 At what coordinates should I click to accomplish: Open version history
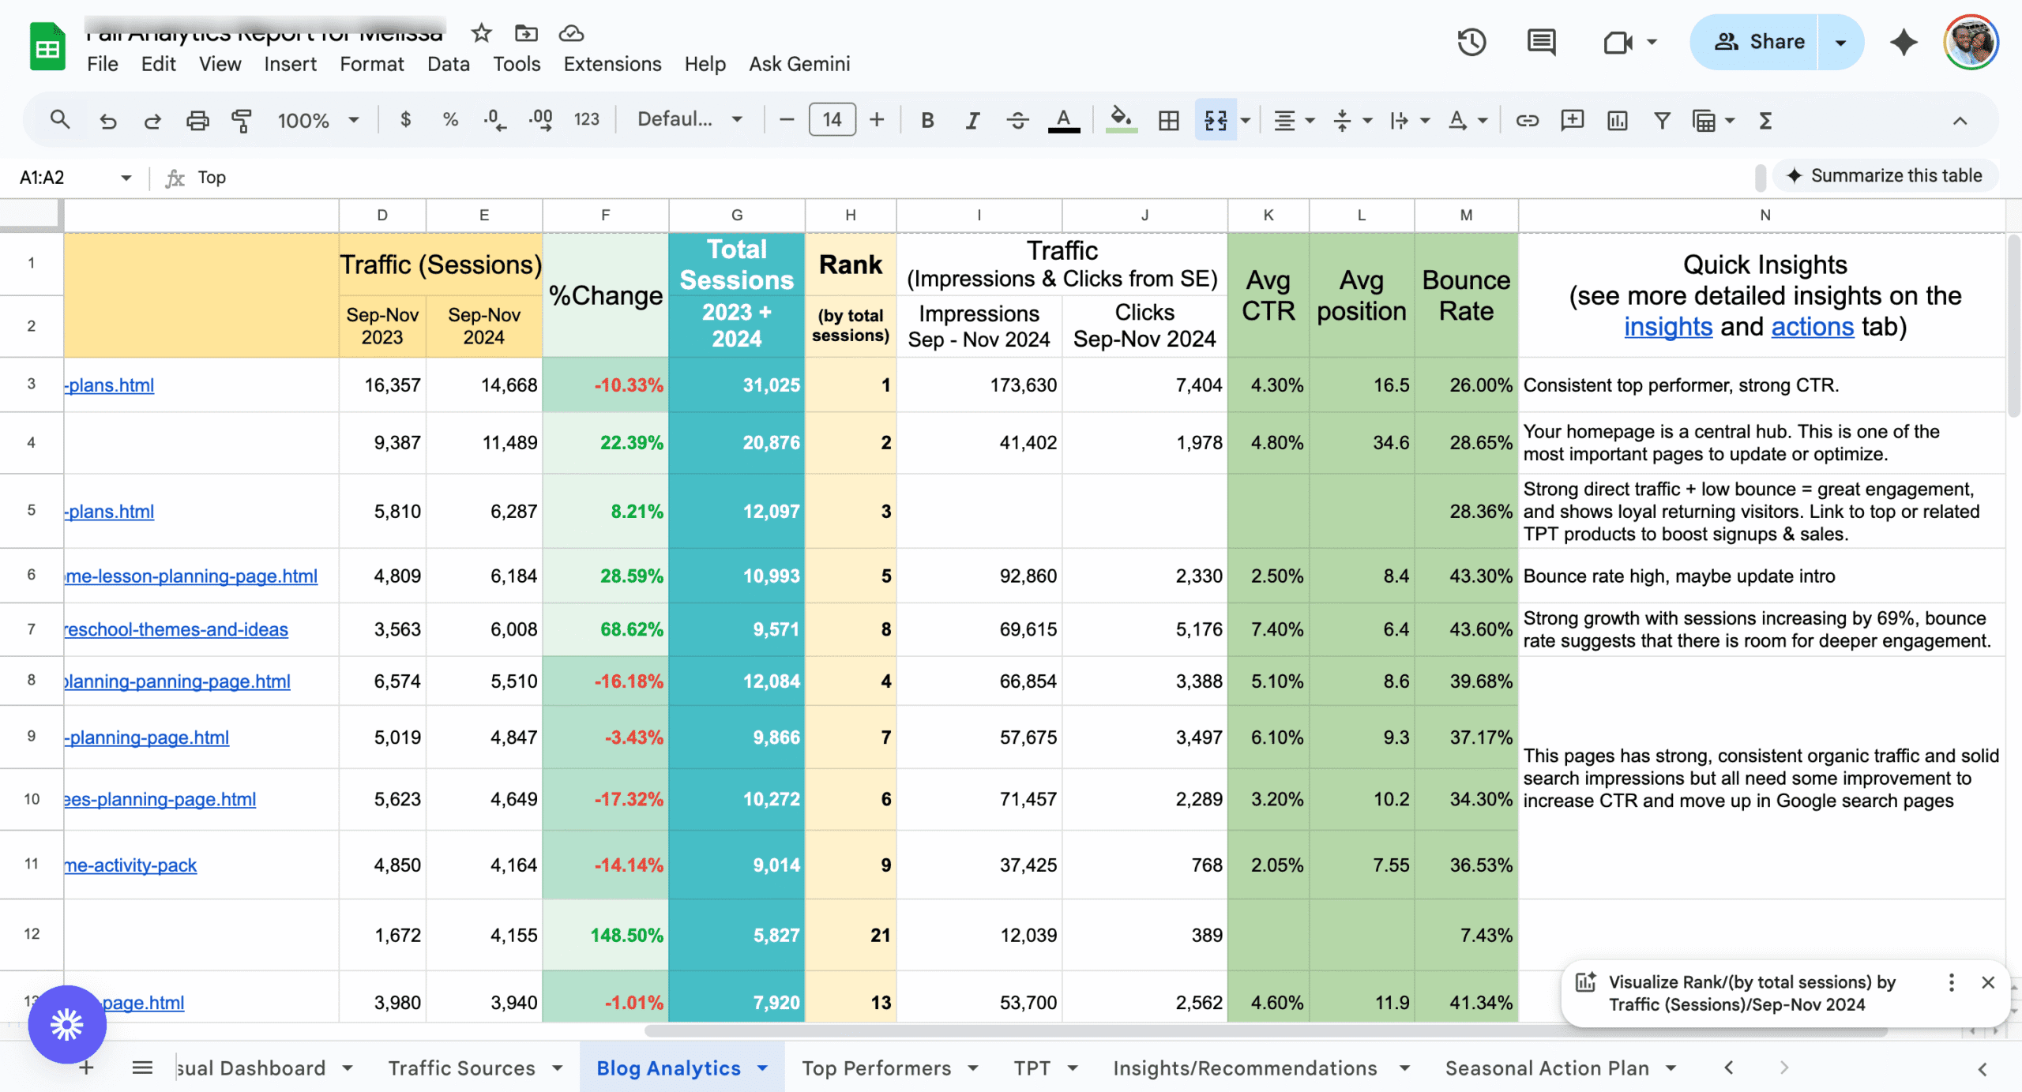pyautogui.click(x=1471, y=42)
